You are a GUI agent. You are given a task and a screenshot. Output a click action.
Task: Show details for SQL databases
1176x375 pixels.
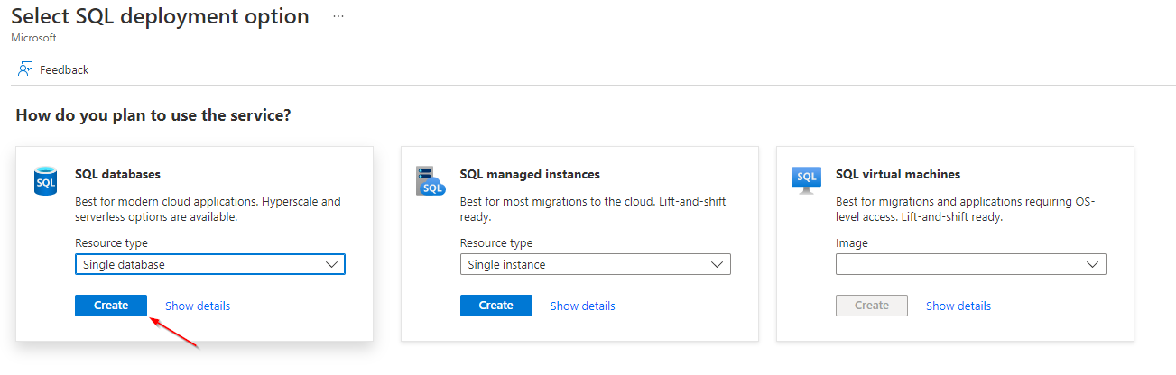click(x=198, y=306)
